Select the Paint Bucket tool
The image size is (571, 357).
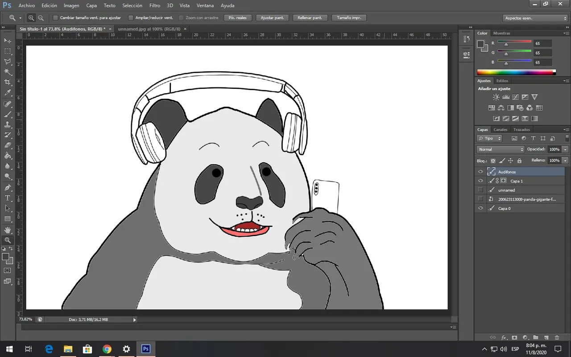coord(8,156)
